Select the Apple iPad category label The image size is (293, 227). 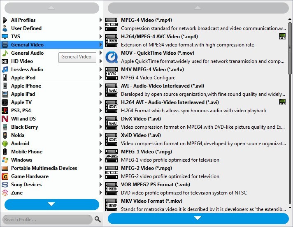[x=23, y=94]
